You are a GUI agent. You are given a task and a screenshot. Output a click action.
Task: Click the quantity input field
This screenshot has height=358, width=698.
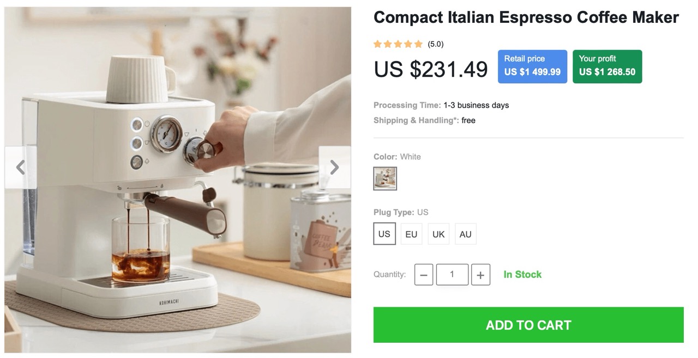tap(452, 275)
